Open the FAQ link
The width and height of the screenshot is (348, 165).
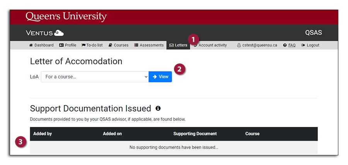[292, 45]
